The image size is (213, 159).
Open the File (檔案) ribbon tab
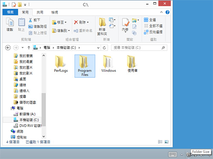click(x=10, y=12)
